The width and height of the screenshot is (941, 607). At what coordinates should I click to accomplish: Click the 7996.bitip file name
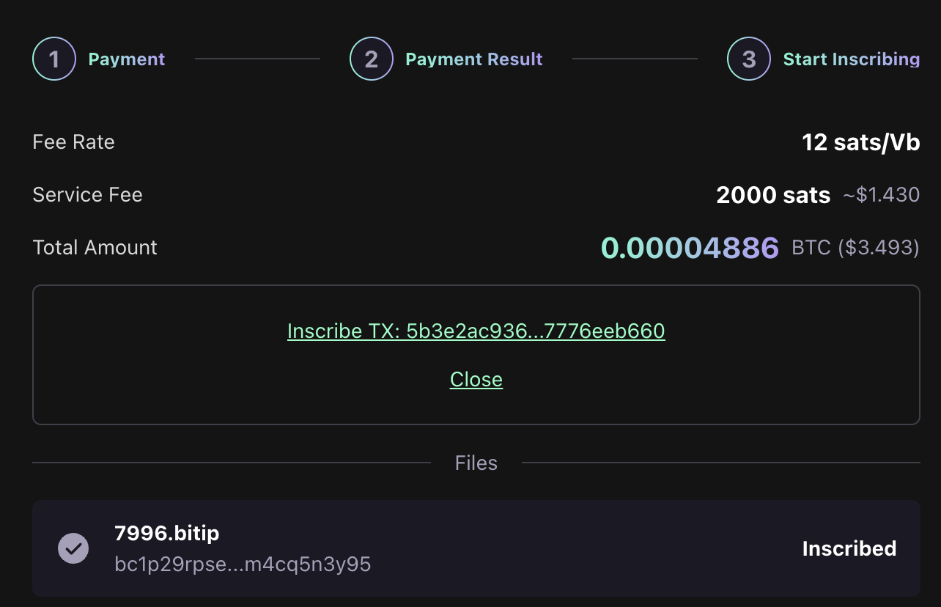pos(166,533)
